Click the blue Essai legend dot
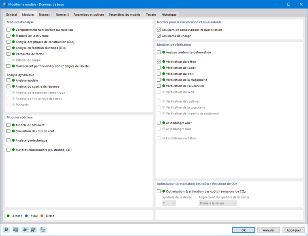308x236 pixels. coord(26,216)
